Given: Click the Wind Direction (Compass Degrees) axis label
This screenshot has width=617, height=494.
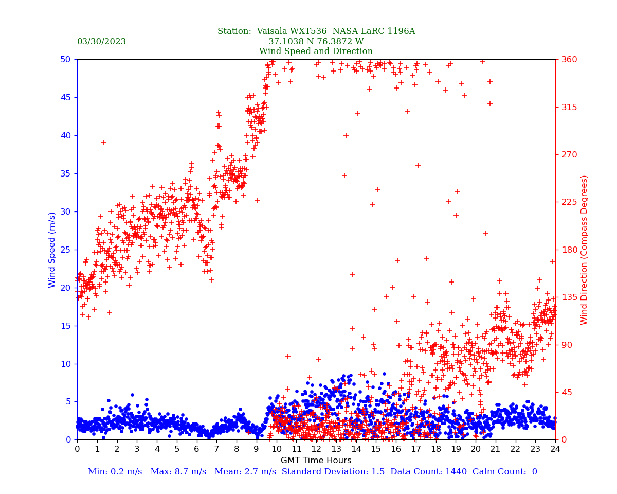Looking at the screenshot, I should coord(584,250).
